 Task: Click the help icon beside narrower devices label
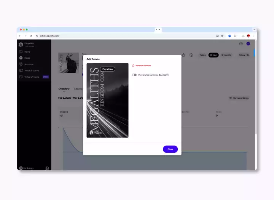pos(167,75)
